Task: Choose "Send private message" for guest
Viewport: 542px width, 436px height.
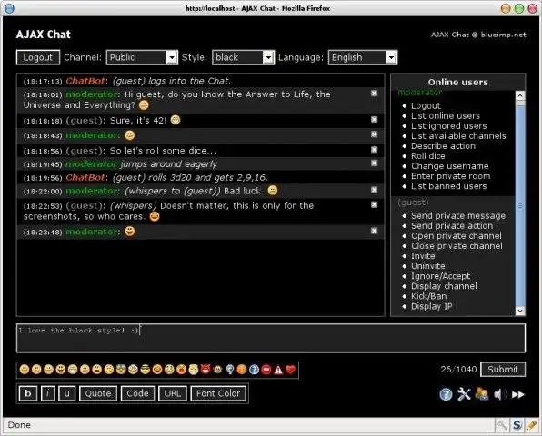Action: point(458,216)
